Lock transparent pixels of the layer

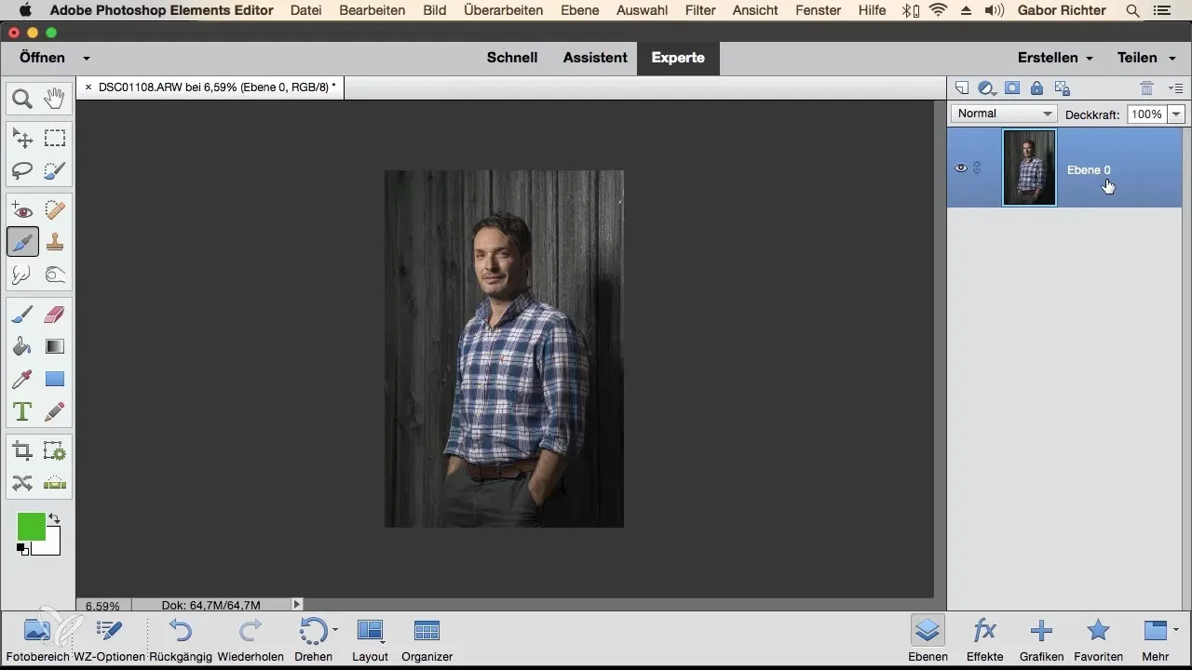[x=1062, y=88]
